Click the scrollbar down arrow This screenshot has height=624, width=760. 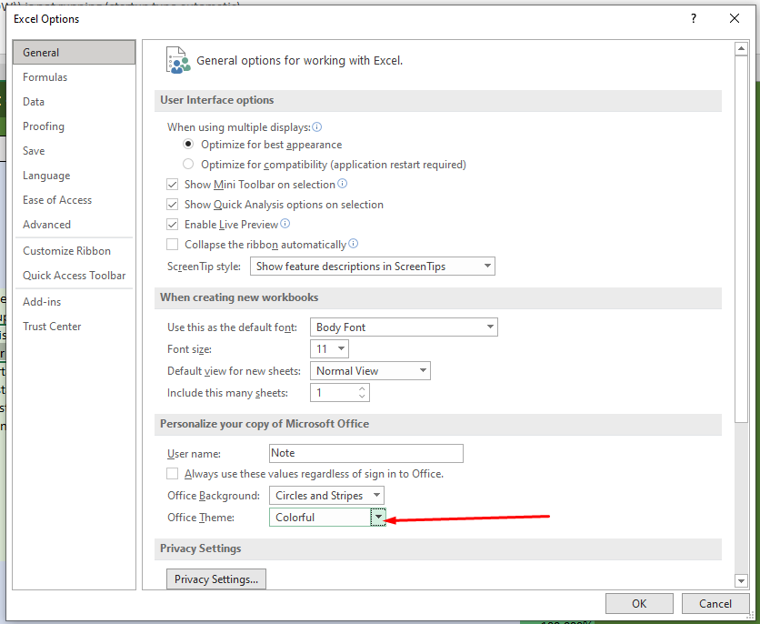click(741, 579)
